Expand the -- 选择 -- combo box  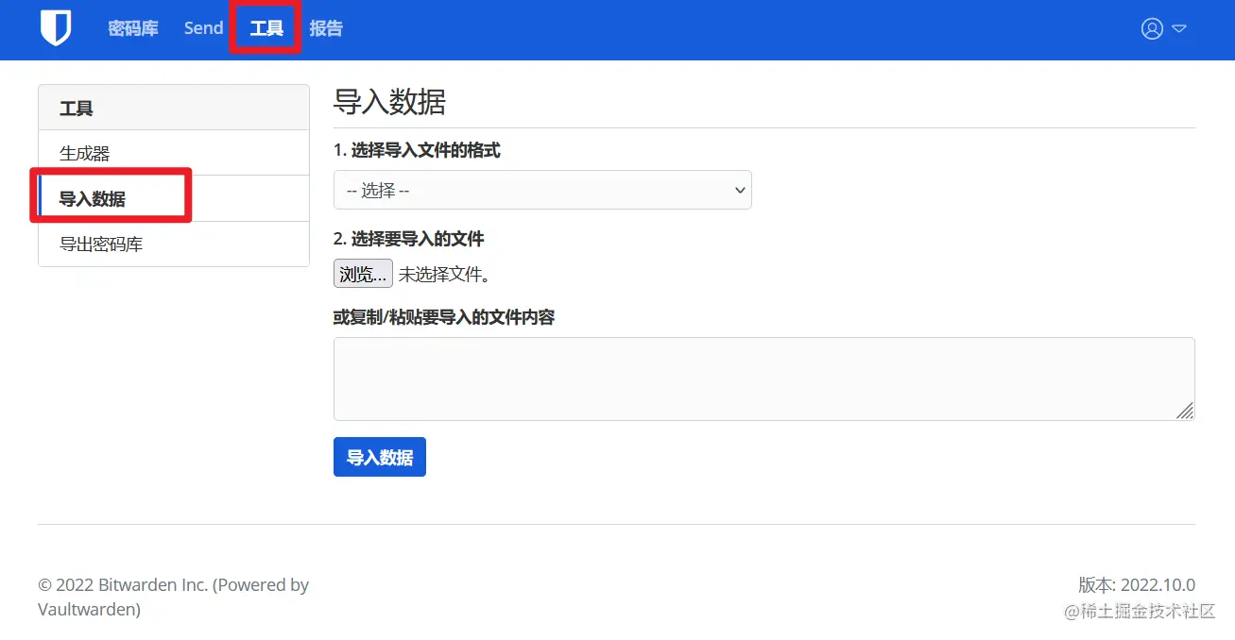pyautogui.click(x=542, y=190)
